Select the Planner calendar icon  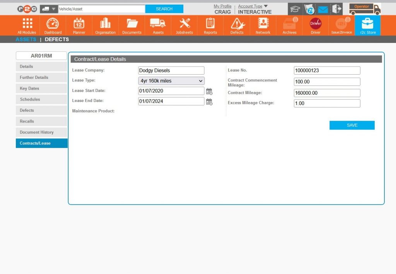(x=79, y=25)
